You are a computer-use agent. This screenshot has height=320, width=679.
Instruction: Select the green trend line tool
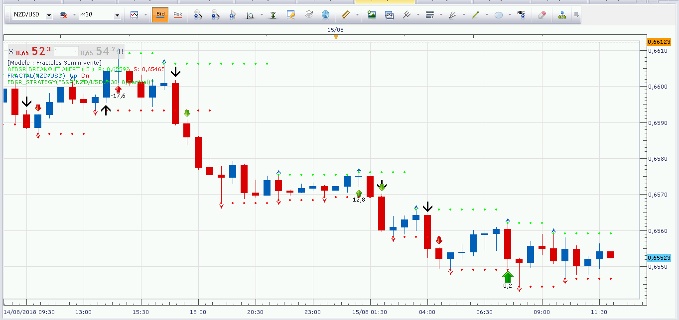pyautogui.click(x=475, y=15)
